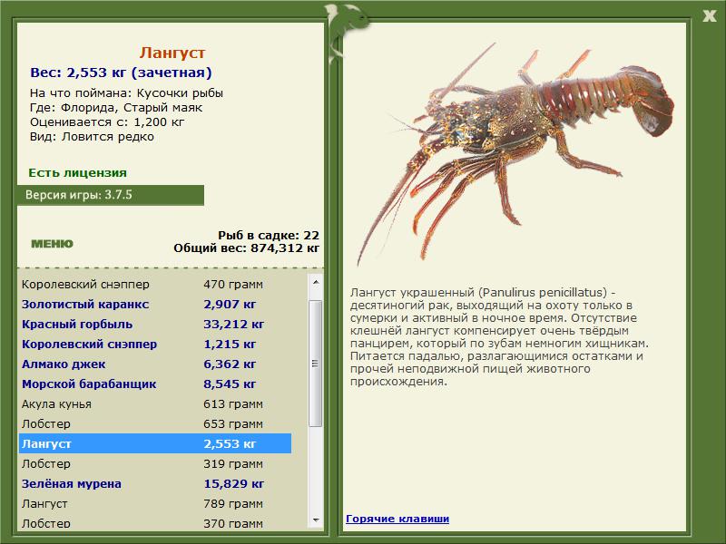Select Лобстер 319 грамм entry

155,463
